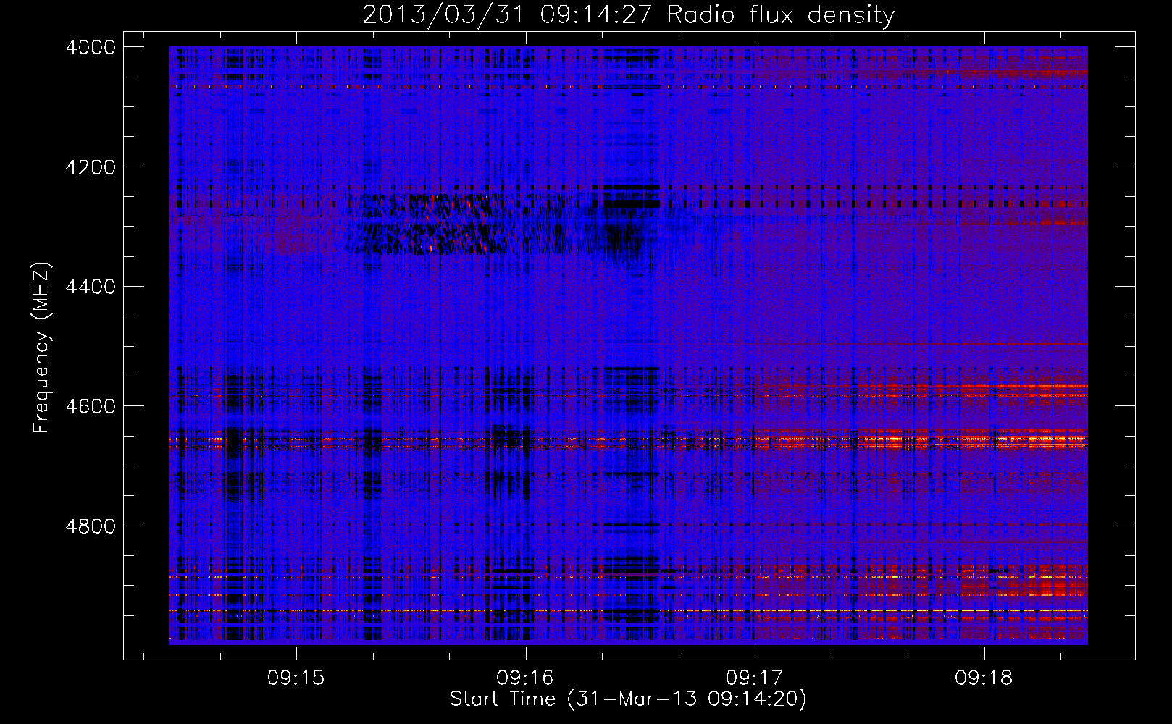The height and width of the screenshot is (724, 1172).
Task: Click the 4800 frequency axis label
Action: pos(91,526)
